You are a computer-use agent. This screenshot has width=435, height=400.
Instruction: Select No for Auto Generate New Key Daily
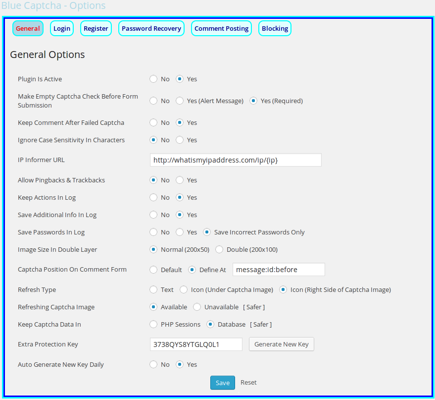click(153, 364)
